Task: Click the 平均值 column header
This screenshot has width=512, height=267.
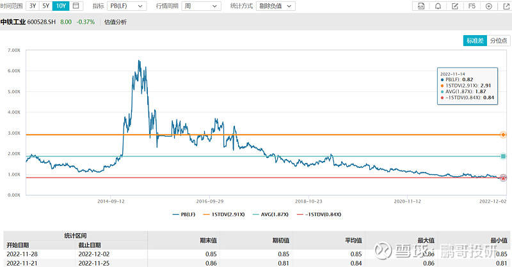Action: pyautogui.click(x=353, y=240)
